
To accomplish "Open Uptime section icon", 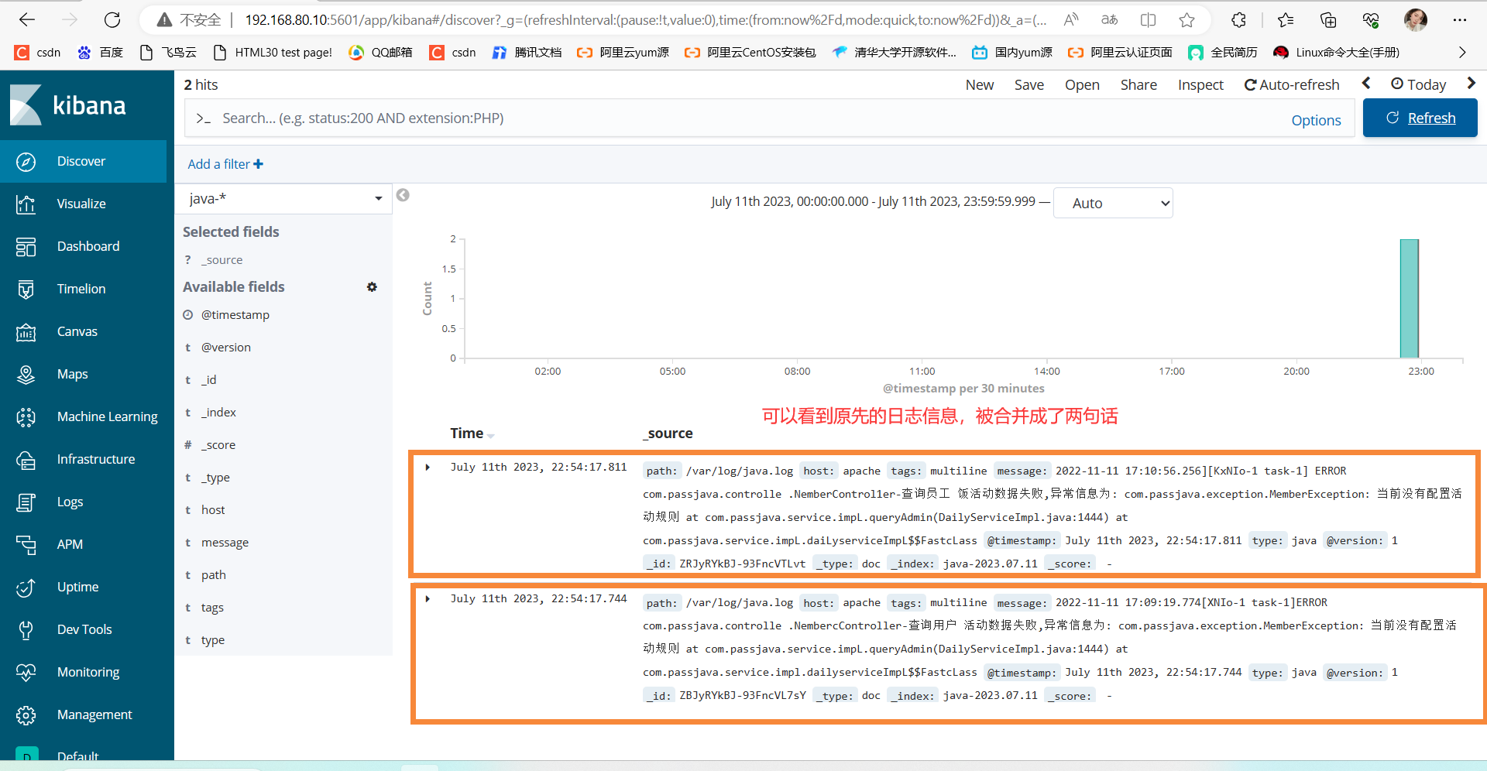I will click(26, 587).
